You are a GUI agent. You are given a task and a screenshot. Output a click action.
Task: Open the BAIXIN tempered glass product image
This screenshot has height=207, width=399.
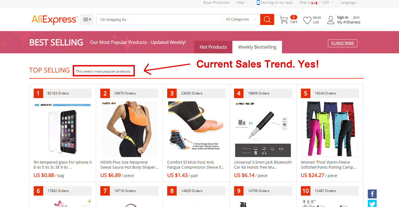(63, 129)
